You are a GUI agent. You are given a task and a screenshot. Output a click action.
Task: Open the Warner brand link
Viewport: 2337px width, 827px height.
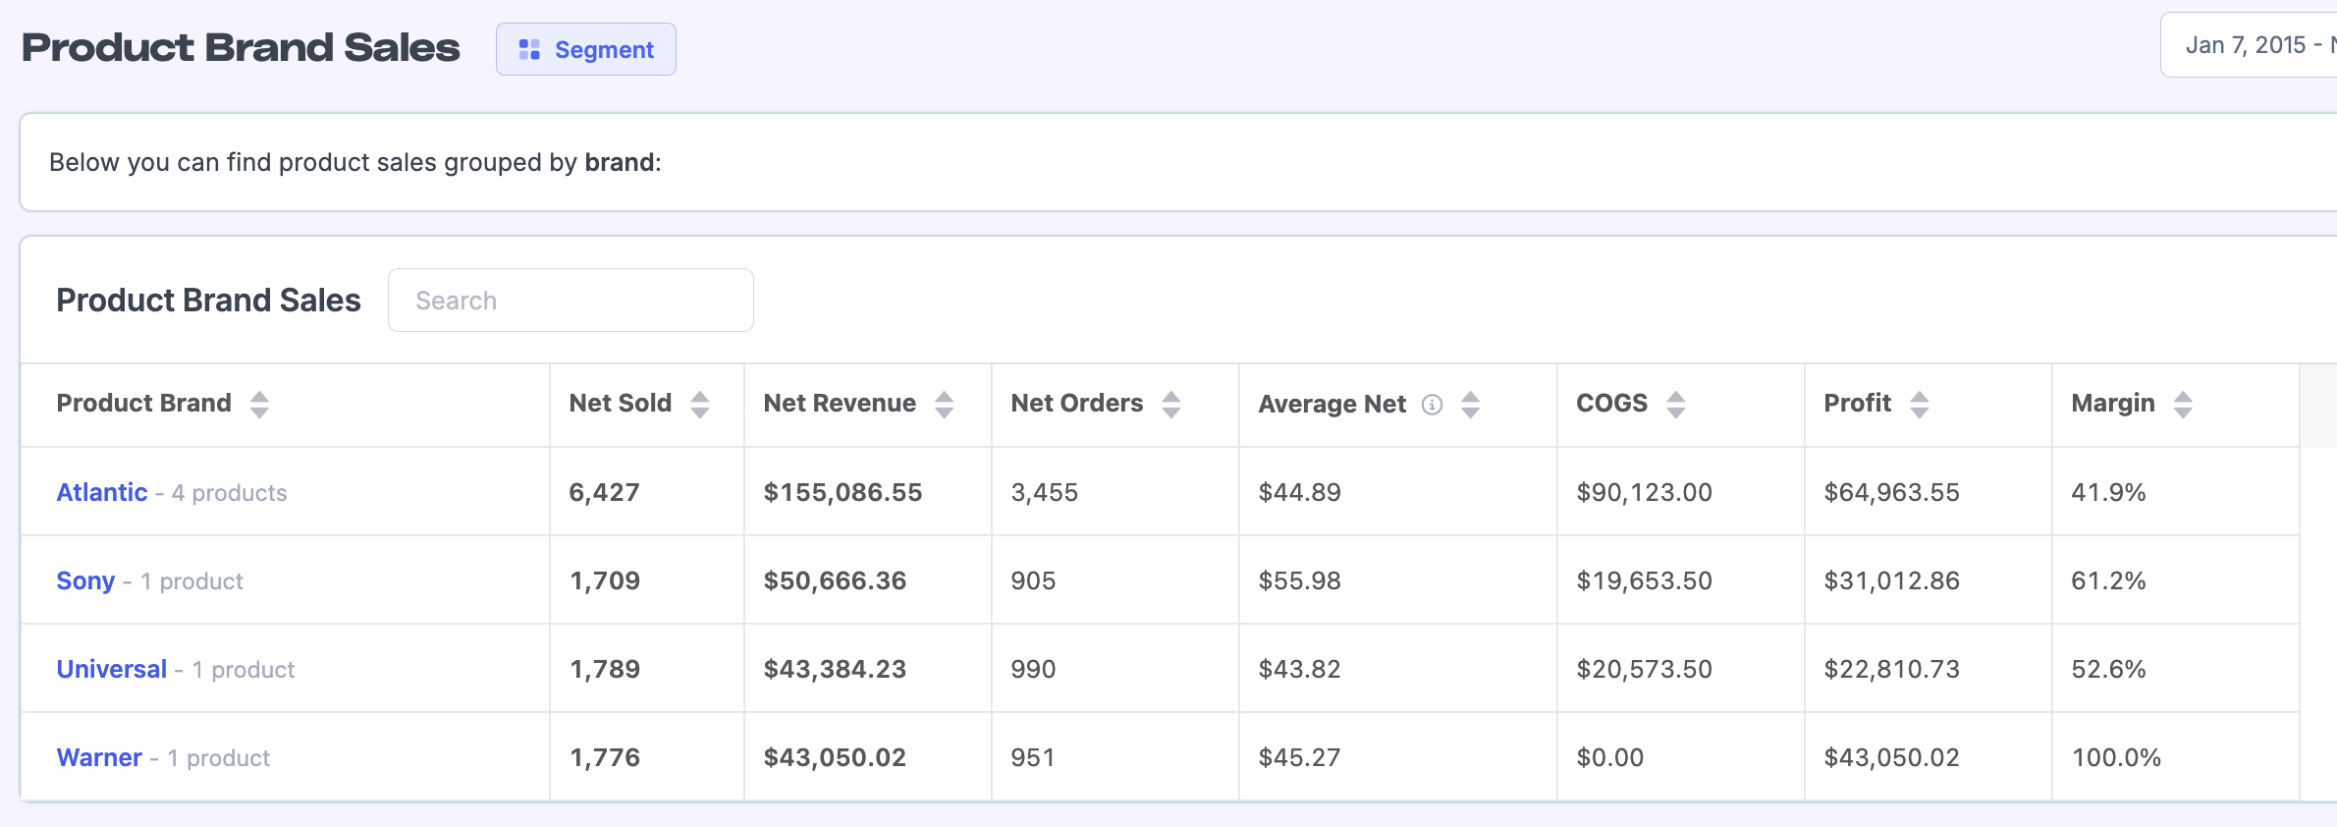99,757
